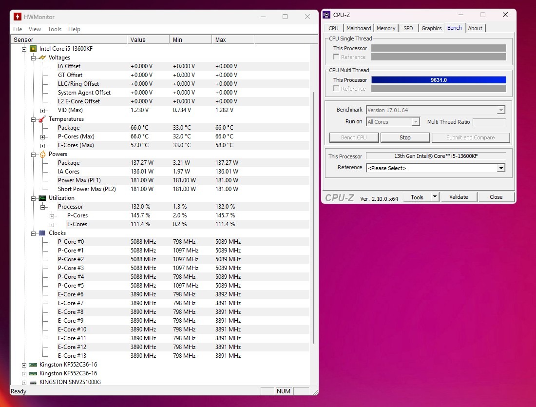Expand the KINGSTON SNV2S1000G node
536x407 pixels.
click(24, 383)
